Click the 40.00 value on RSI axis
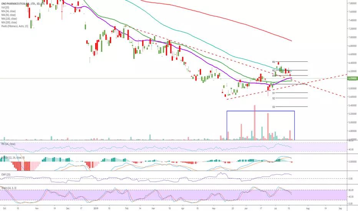This screenshot has height=211, width=358. tap(351, 150)
